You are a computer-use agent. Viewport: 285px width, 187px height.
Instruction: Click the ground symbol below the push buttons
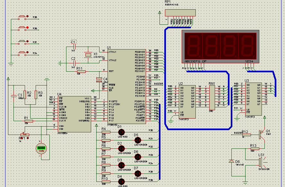coord(11,64)
